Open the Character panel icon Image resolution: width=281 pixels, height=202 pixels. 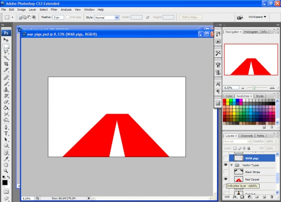tap(218, 84)
